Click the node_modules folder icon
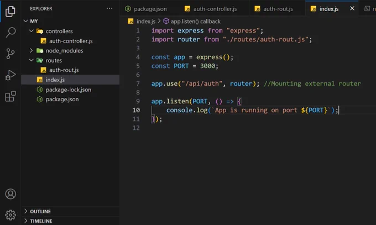This screenshot has height=225, width=376. (x=40, y=51)
